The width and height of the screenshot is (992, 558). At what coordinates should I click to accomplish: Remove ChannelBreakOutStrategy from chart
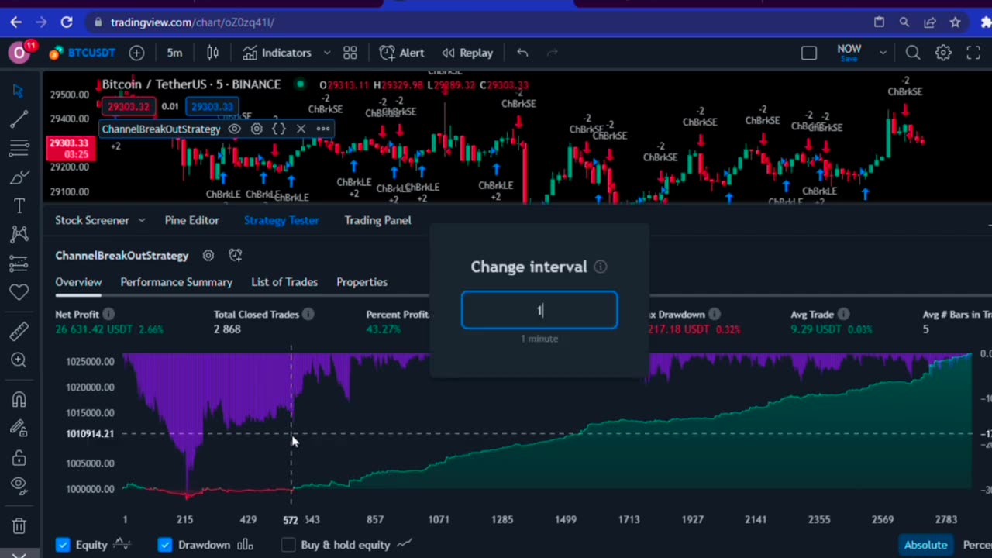point(301,129)
